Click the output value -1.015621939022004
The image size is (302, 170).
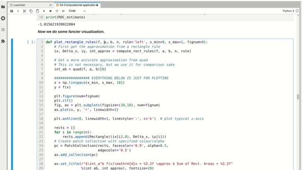click(57, 24)
